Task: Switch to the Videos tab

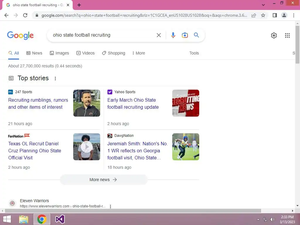Action: pos(85,53)
